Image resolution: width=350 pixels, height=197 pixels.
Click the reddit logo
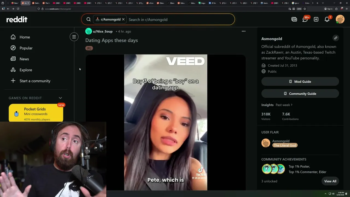pos(17,19)
